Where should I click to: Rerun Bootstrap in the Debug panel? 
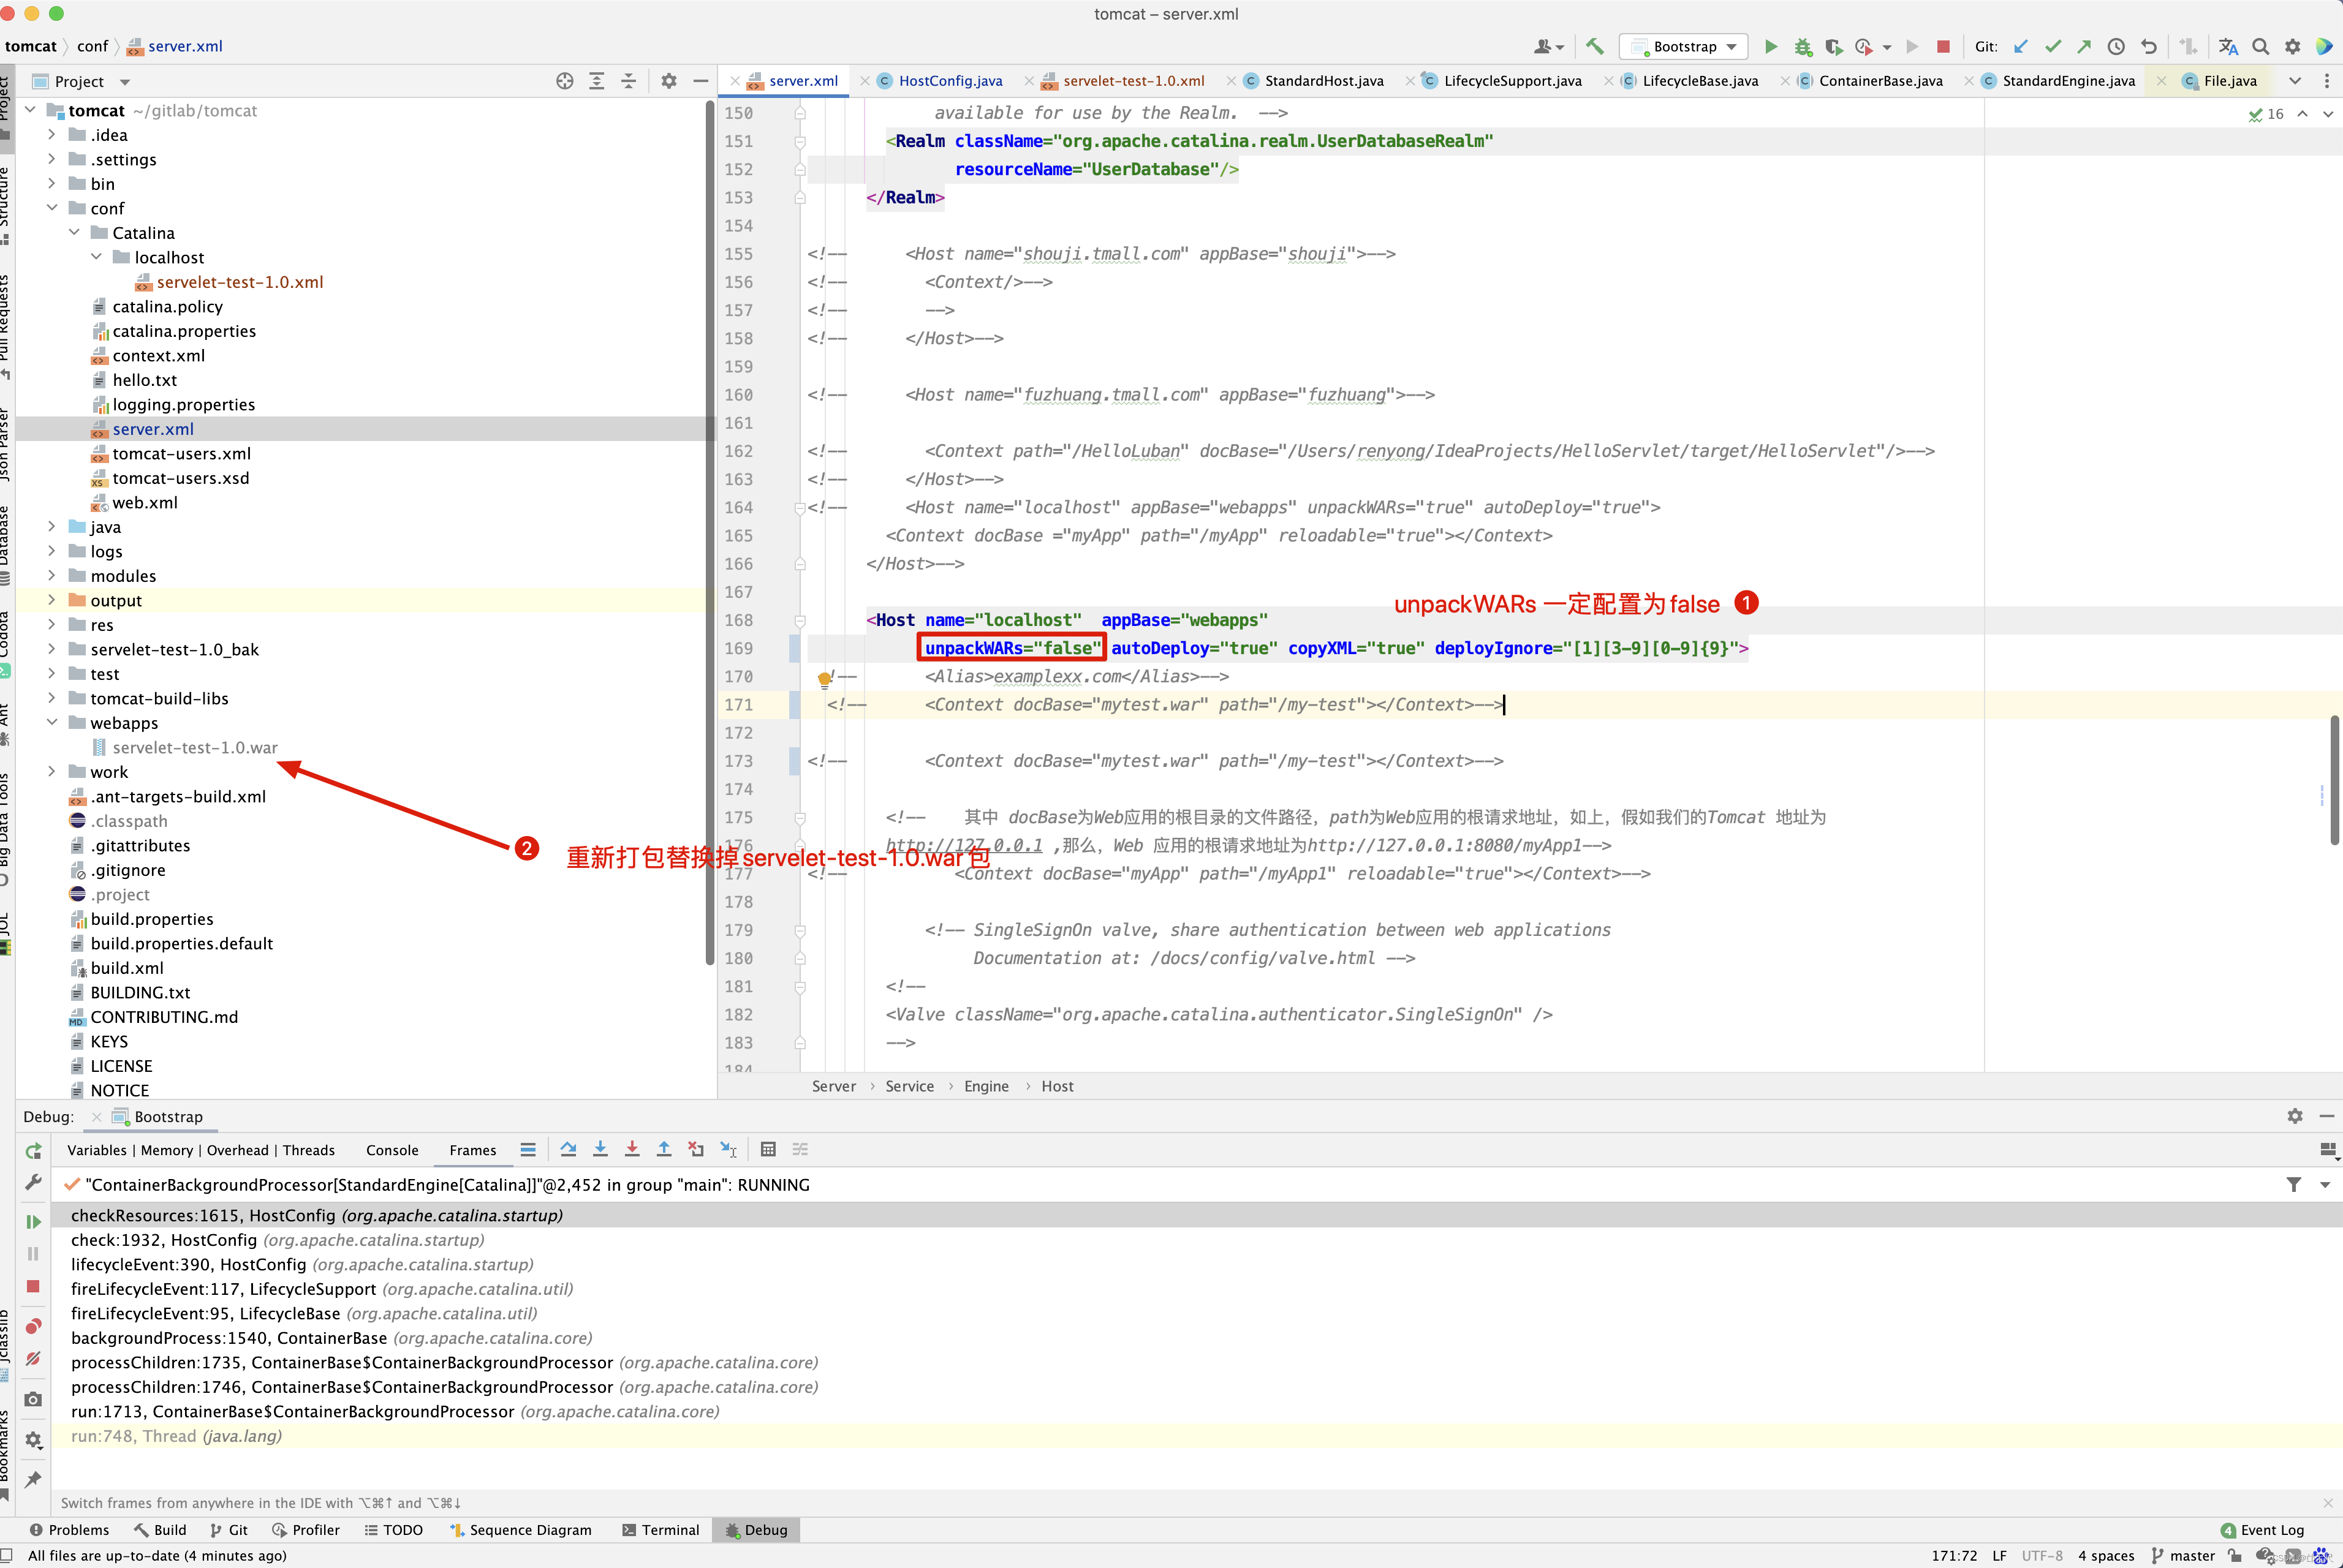click(33, 1151)
